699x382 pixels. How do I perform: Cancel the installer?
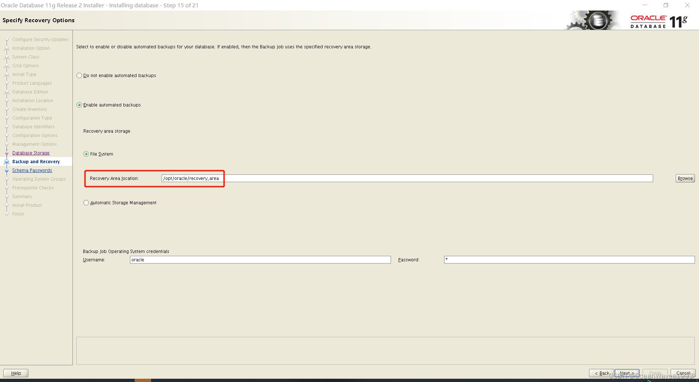(x=683, y=373)
